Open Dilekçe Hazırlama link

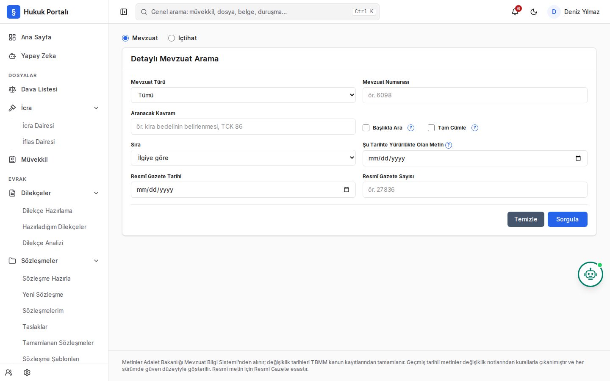coord(47,211)
